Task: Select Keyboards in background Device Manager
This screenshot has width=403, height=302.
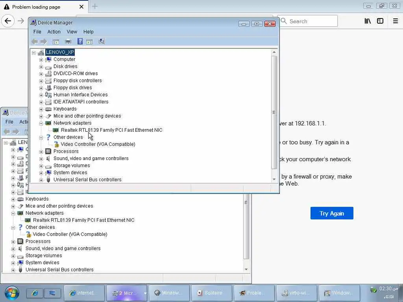Action: [37, 199]
